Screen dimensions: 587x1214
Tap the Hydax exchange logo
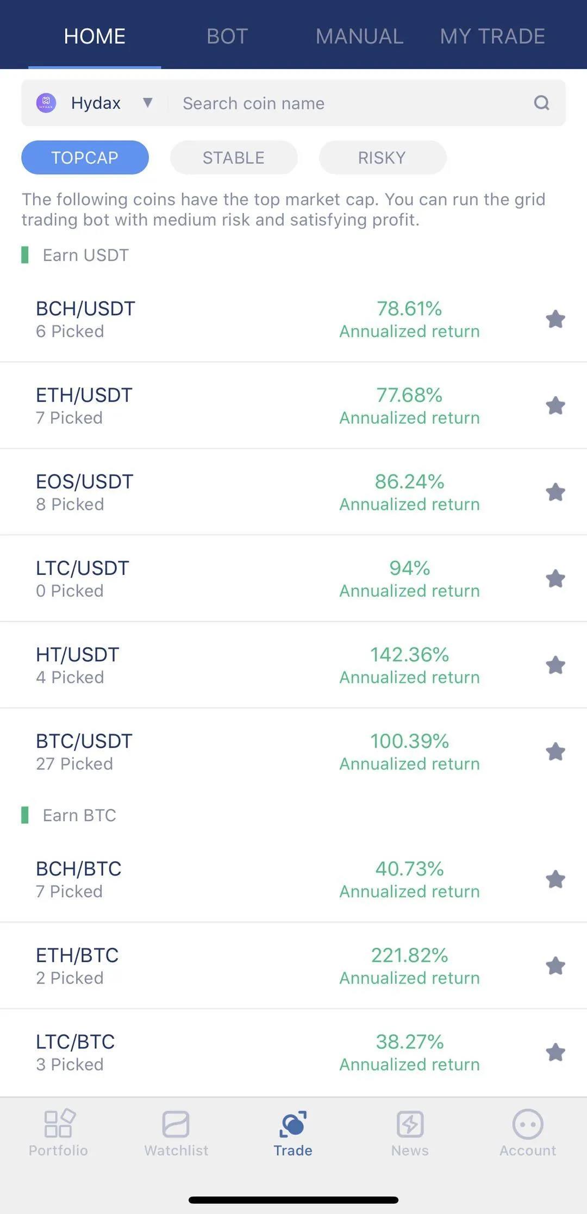pyautogui.click(x=46, y=103)
